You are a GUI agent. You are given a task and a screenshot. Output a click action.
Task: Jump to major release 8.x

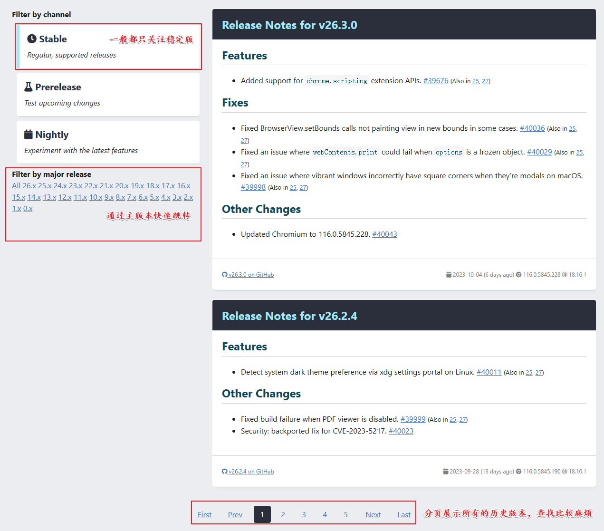(x=121, y=197)
